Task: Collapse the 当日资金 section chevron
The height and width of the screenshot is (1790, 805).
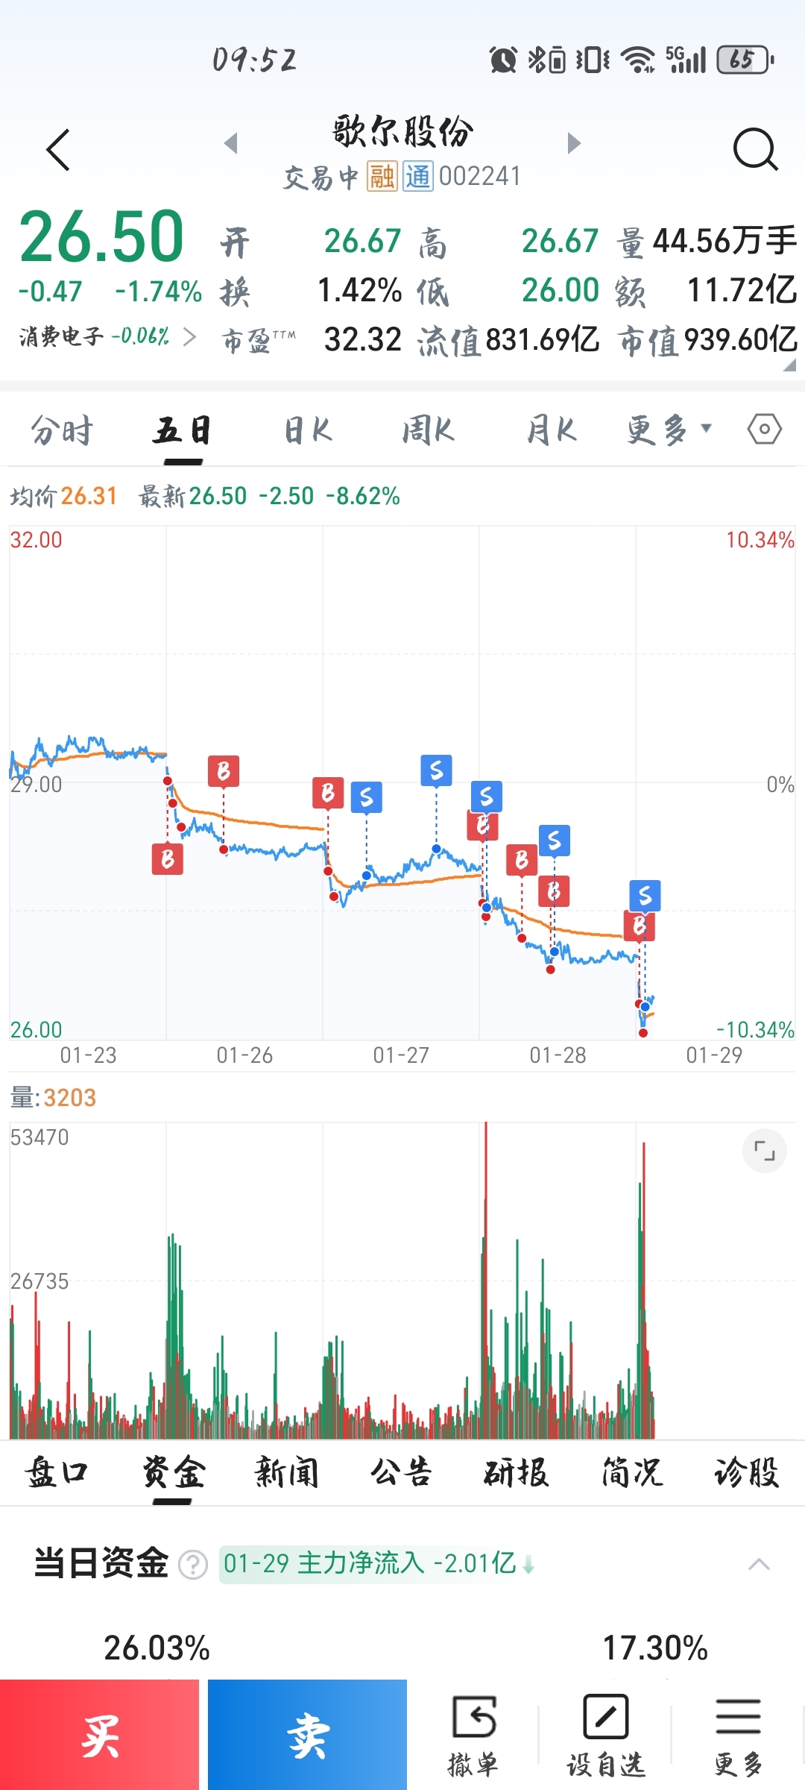Action: [759, 1564]
